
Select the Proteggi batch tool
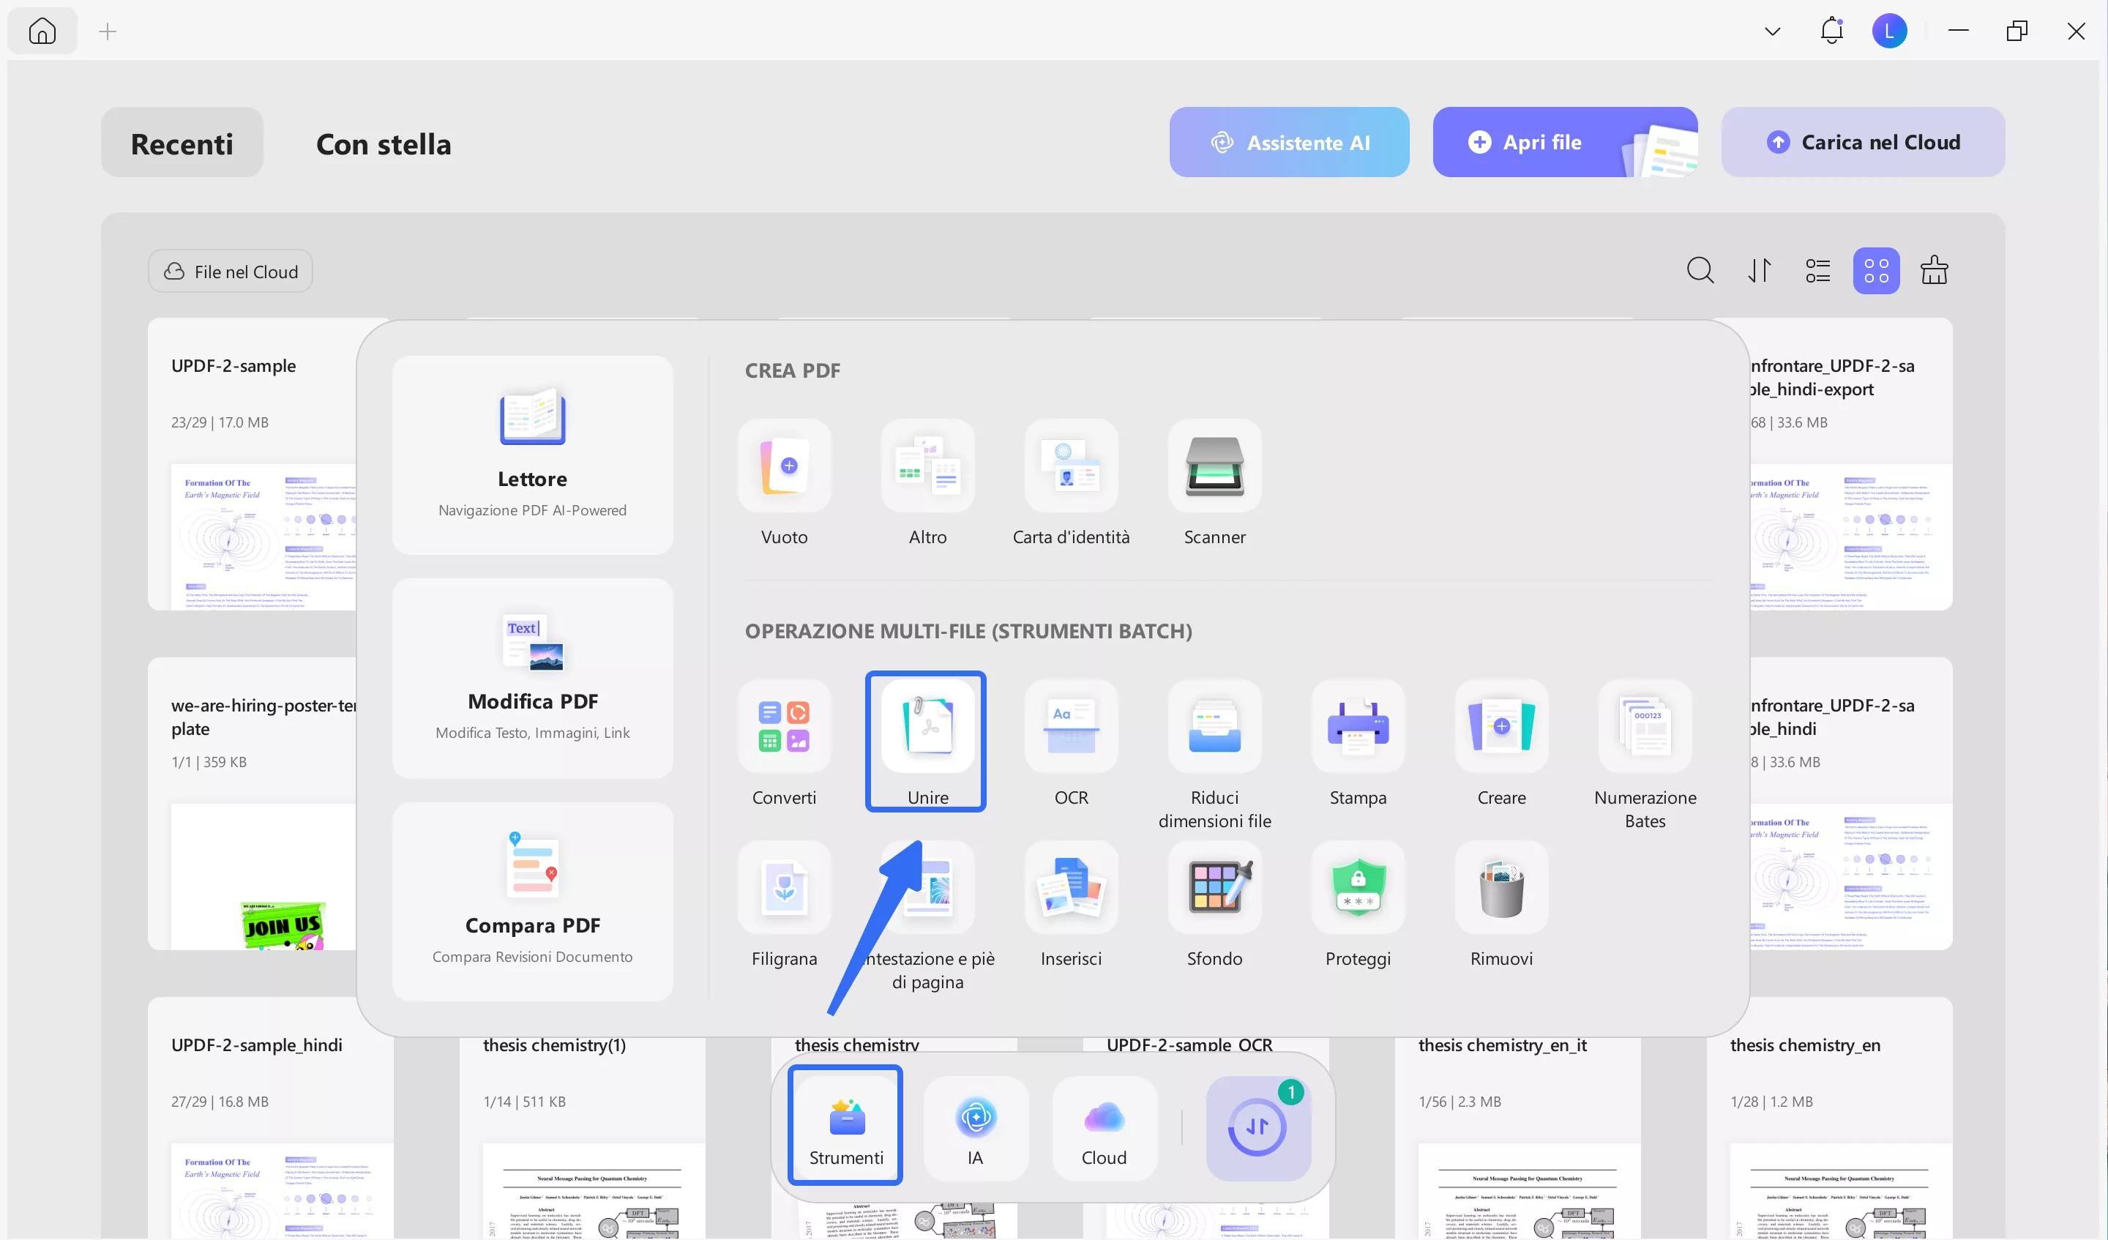(1358, 889)
